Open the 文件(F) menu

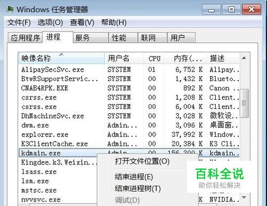[x=19, y=22]
